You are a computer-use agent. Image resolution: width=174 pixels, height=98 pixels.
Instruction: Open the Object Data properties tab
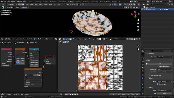(143, 91)
